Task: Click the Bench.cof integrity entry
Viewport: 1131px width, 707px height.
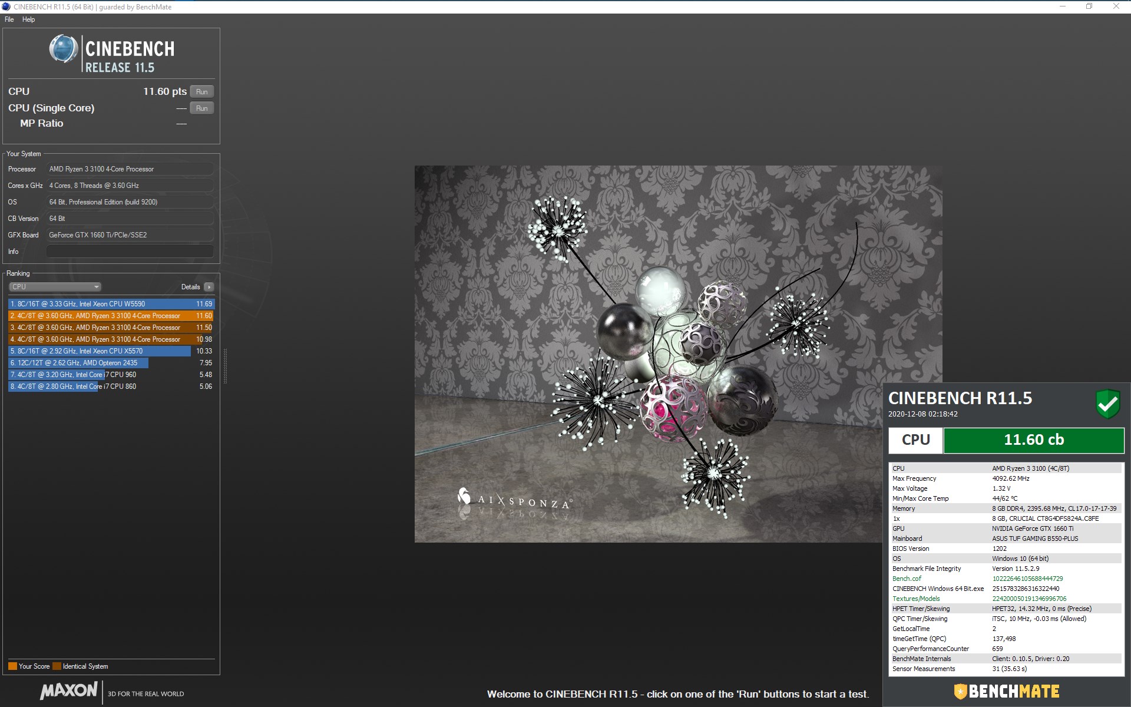Action: pos(1006,579)
